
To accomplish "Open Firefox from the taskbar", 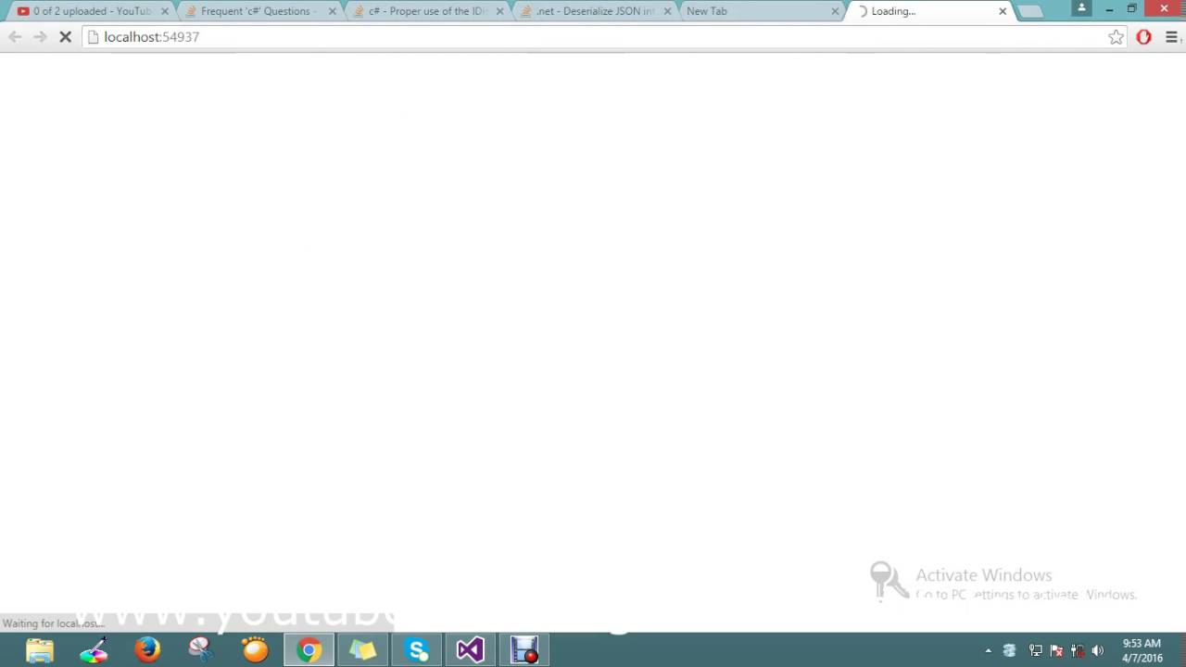I will coord(147,650).
